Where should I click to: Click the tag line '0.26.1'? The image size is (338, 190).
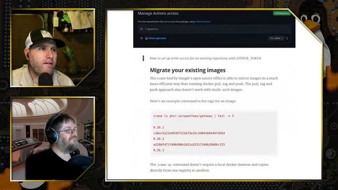(158, 127)
